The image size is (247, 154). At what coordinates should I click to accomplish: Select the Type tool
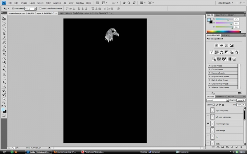[4, 78]
